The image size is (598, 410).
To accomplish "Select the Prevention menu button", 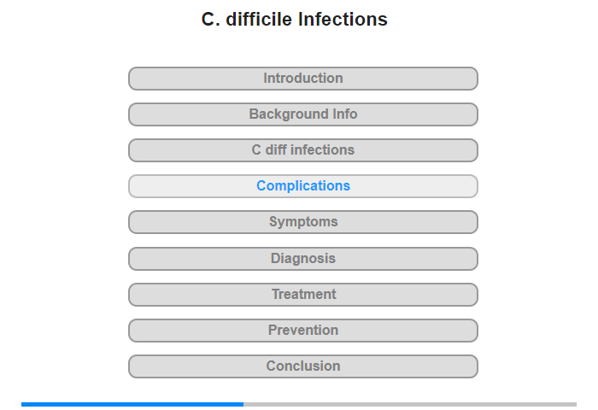I will [302, 331].
